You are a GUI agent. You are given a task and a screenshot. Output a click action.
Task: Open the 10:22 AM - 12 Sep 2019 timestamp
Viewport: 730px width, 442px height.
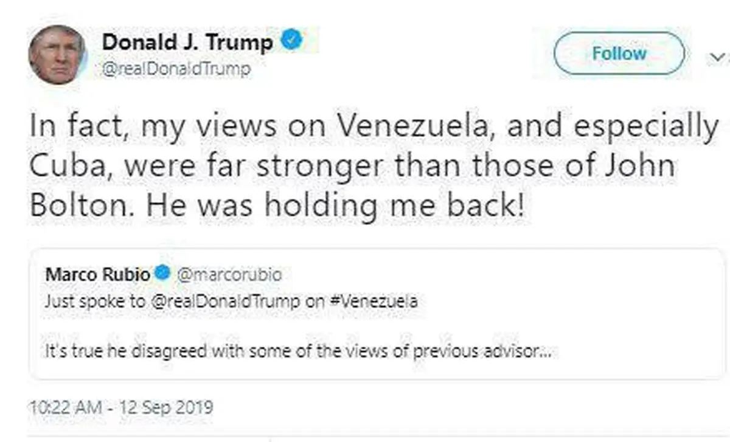click(121, 406)
